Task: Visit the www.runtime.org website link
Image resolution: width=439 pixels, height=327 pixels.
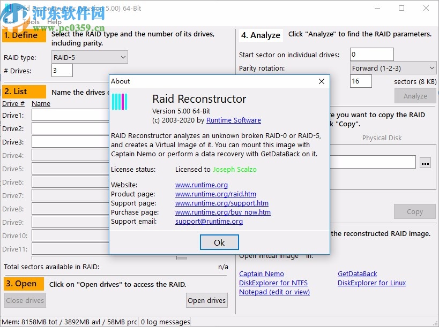Action: (x=201, y=185)
